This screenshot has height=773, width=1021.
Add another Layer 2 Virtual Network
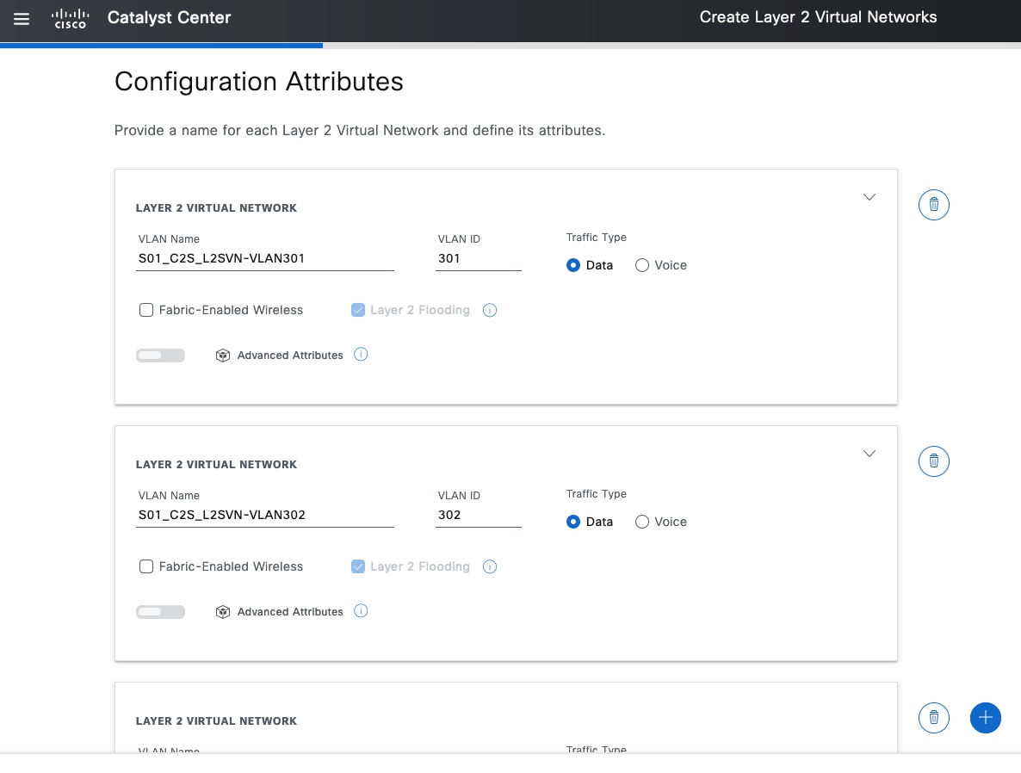(x=985, y=718)
